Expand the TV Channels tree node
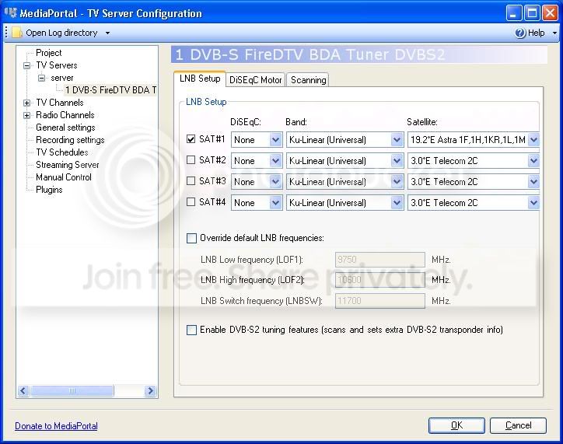 27,103
